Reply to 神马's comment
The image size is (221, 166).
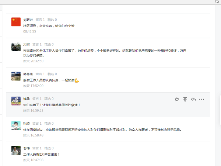click(x=193, y=99)
